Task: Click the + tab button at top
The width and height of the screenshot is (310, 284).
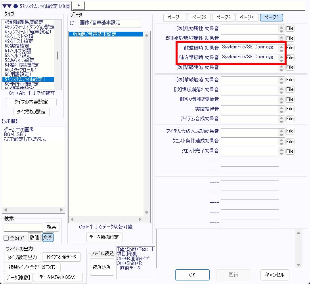Action: 78,5
